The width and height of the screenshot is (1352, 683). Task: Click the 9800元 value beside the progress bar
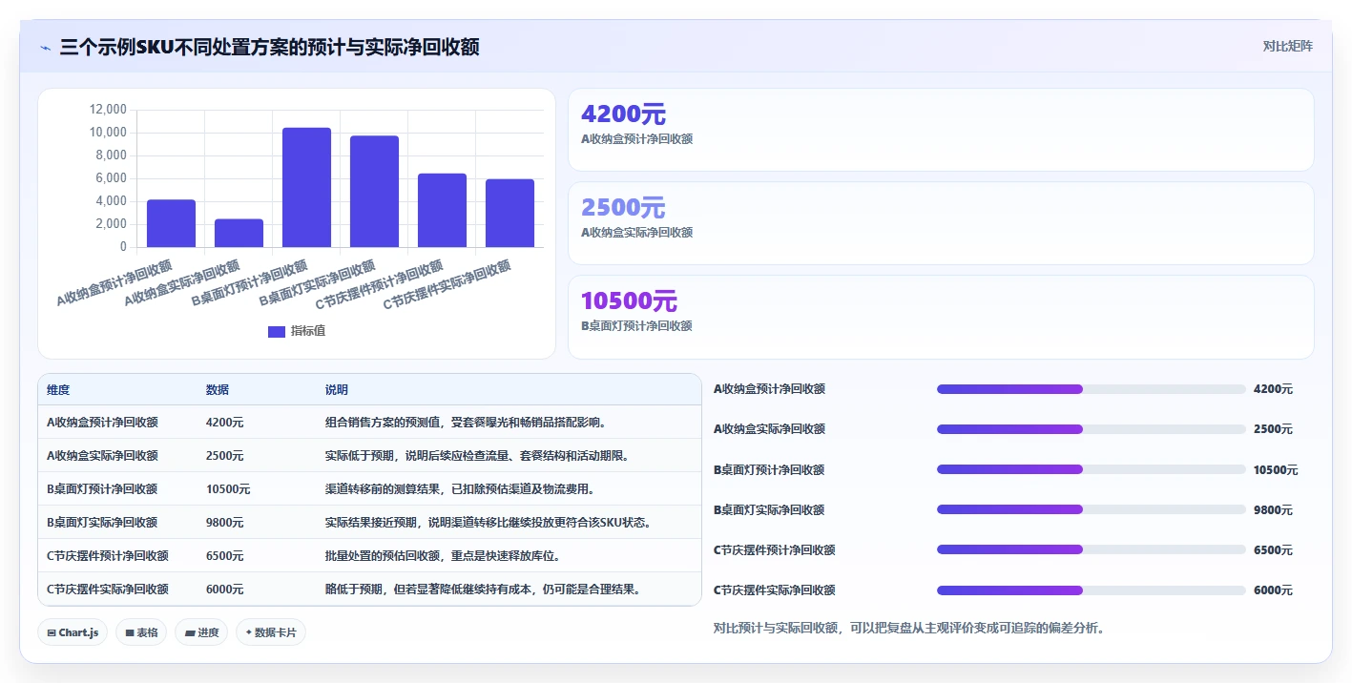pyautogui.click(x=1273, y=510)
